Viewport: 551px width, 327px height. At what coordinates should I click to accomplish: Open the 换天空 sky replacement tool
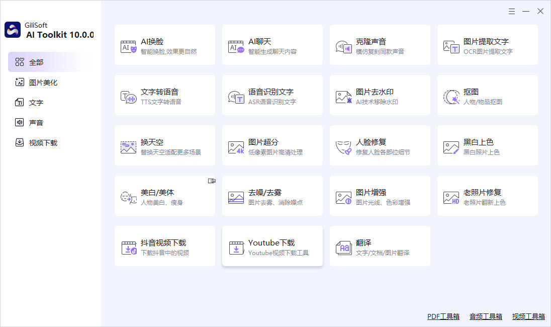coord(164,145)
